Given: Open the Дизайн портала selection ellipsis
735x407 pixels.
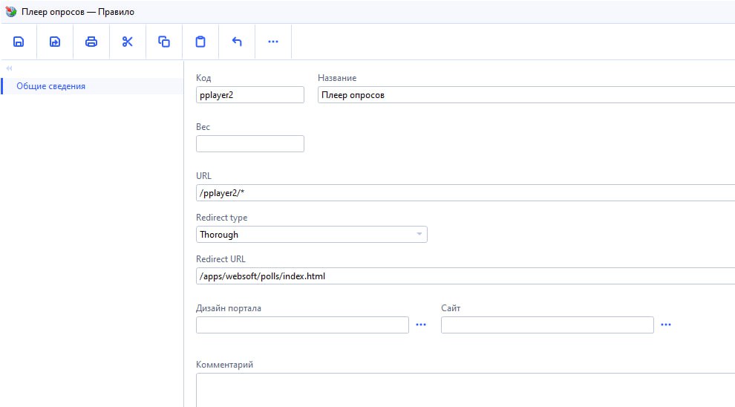Looking at the screenshot, I should [x=421, y=325].
